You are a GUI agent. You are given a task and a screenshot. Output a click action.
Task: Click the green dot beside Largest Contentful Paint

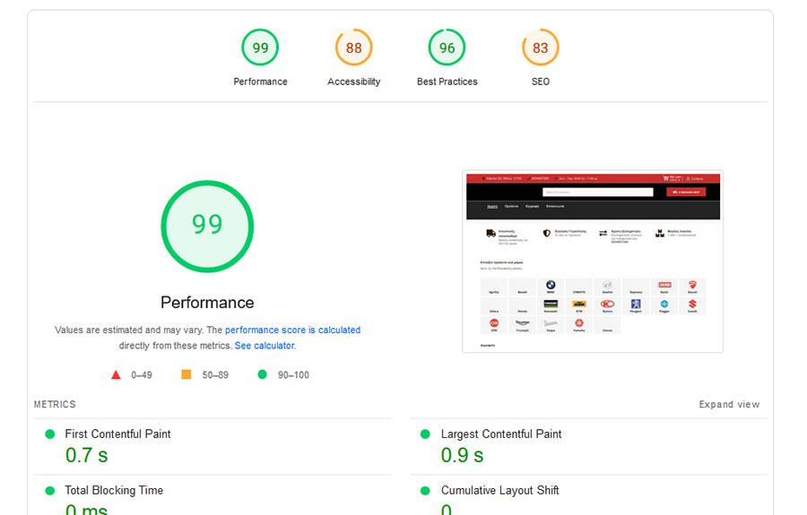pyautogui.click(x=425, y=434)
